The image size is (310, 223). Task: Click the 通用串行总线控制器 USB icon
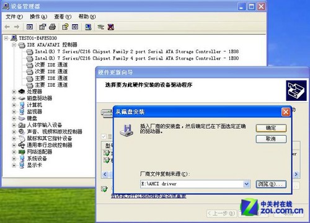pyautogui.click(x=22, y=145)
